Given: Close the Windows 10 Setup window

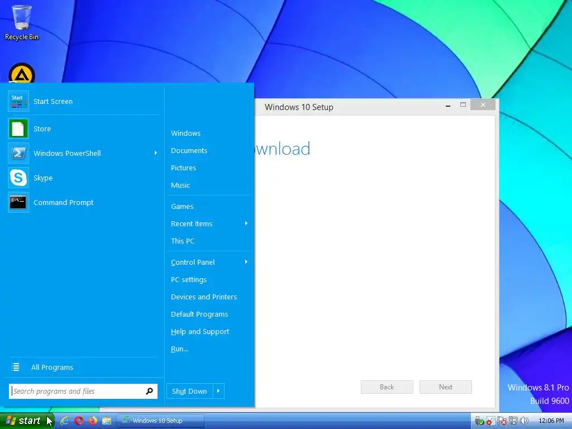Looking at the screenshot, I should pos(483,105).
